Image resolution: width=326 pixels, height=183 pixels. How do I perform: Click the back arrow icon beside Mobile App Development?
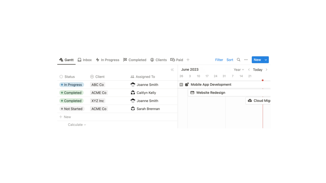coord(181,85)
